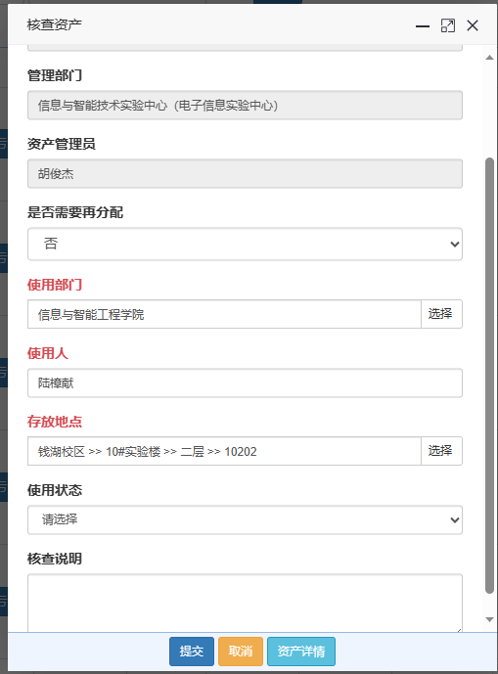Click the disabled 管理部门 field
Image resolution: width=498 pixels, height=674 pixels.
tap(245, 105)
